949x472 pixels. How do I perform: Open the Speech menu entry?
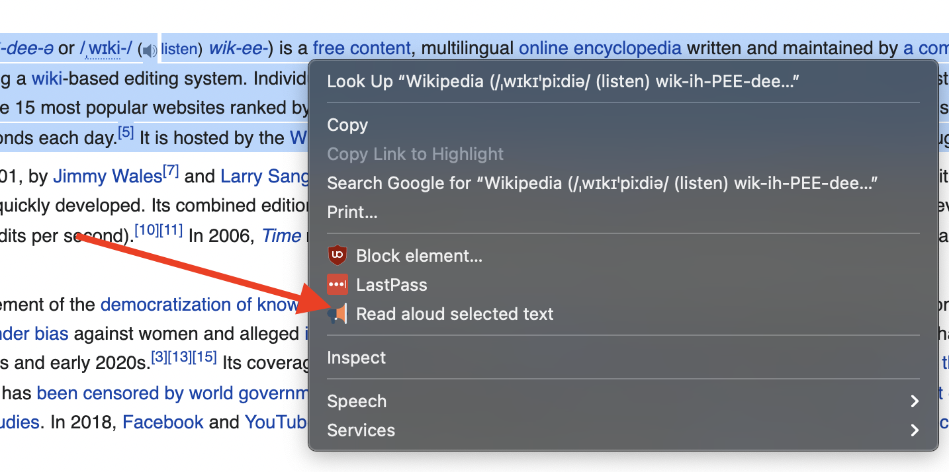pos(623,401)
